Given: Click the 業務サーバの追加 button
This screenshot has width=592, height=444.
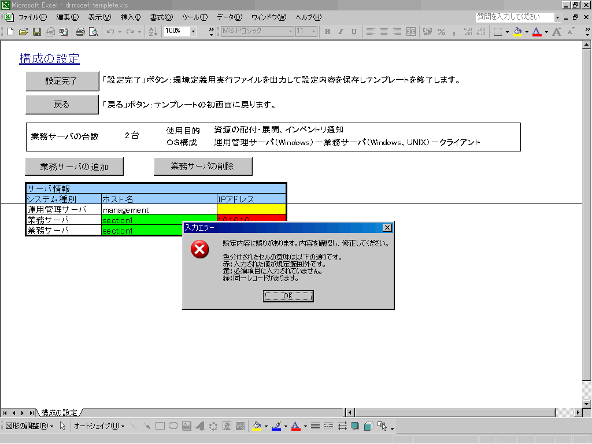Looking at the screenshot, I should (75, 166).
